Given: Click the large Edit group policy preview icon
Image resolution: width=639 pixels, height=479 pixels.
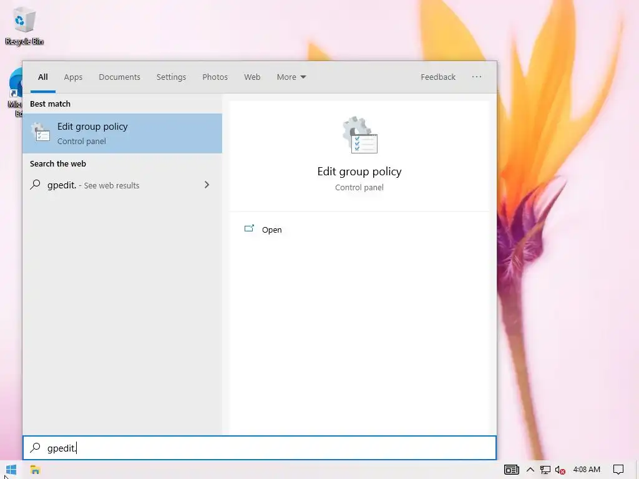Looking at the screenshot, I should [x=360, y=135].
